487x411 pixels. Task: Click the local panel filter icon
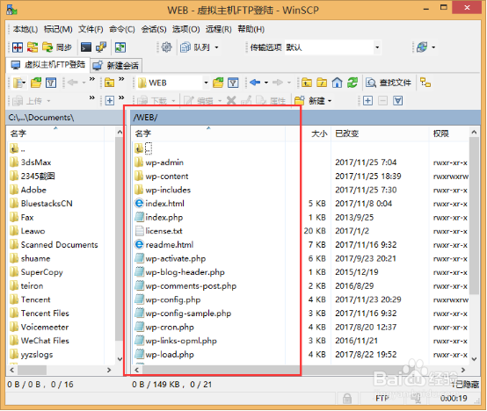coord(51,83)
